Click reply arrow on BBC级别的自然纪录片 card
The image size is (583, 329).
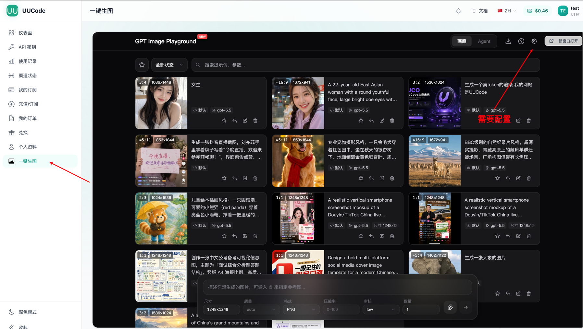click(x=508, y=178)
